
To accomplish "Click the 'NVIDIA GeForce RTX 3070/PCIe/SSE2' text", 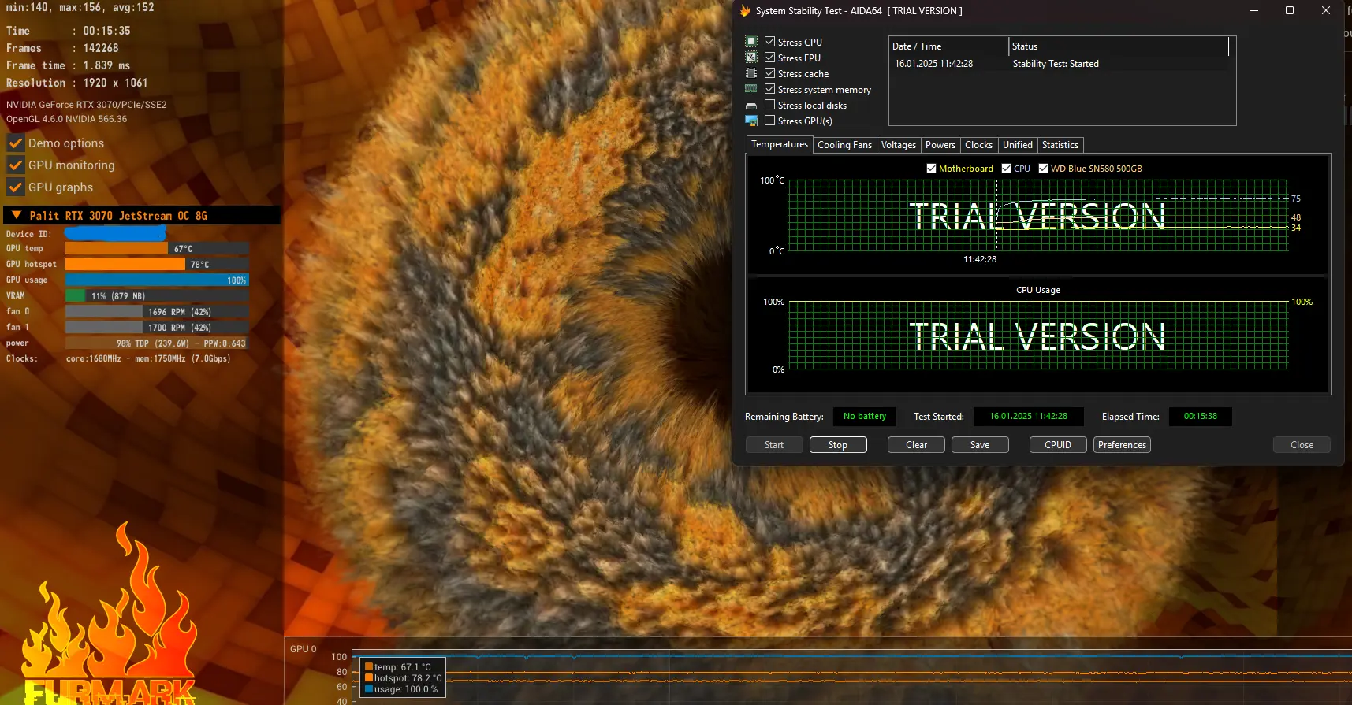I will pyautogui.click(x=87, y=105).
